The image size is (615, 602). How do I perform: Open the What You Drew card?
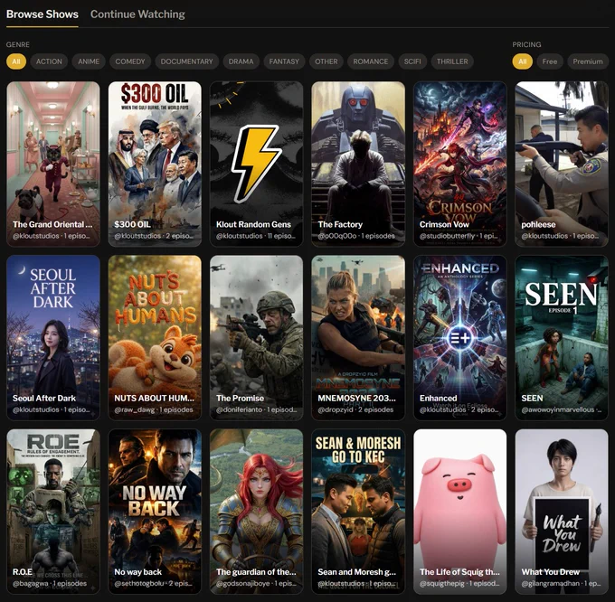pos(562,512)
